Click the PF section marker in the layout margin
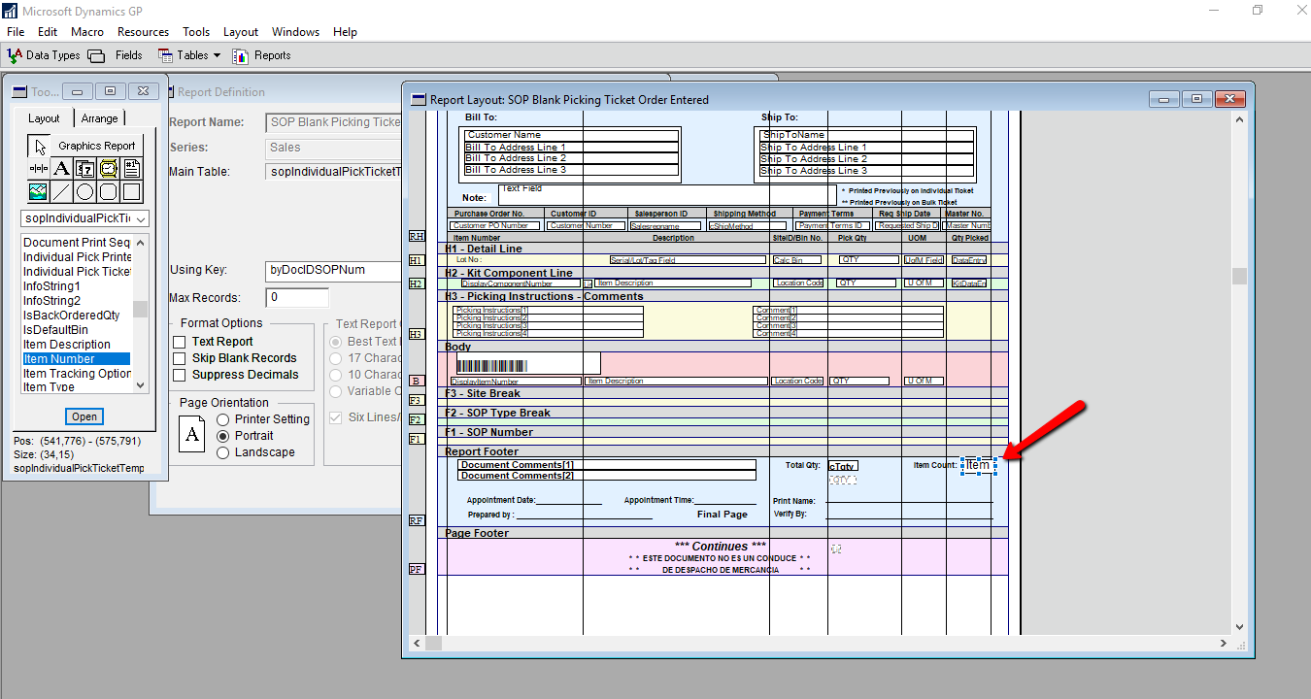The height and width of the screenshot is (699, 1311). click(x=416, y=569)
